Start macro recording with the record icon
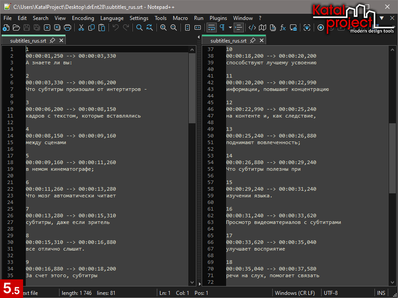This screenshot has height=298, width=398. click(321, 27)
